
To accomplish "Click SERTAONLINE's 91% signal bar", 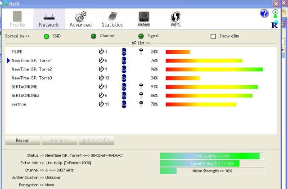I will [212, 87].
